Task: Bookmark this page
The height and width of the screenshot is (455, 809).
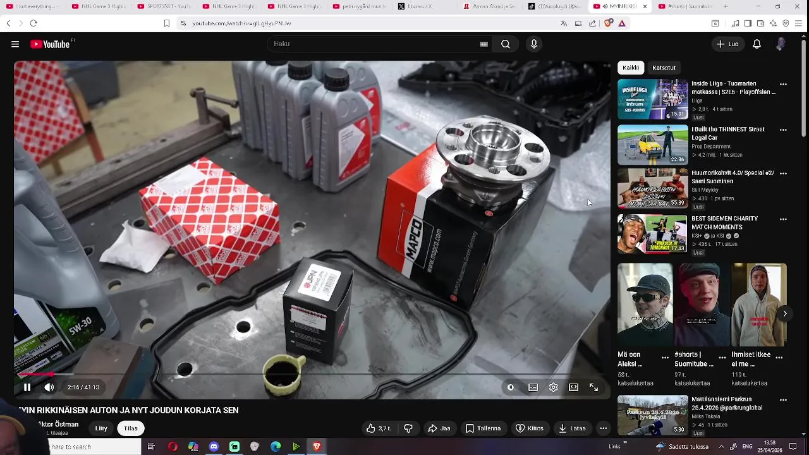Action: coord(167,23)
